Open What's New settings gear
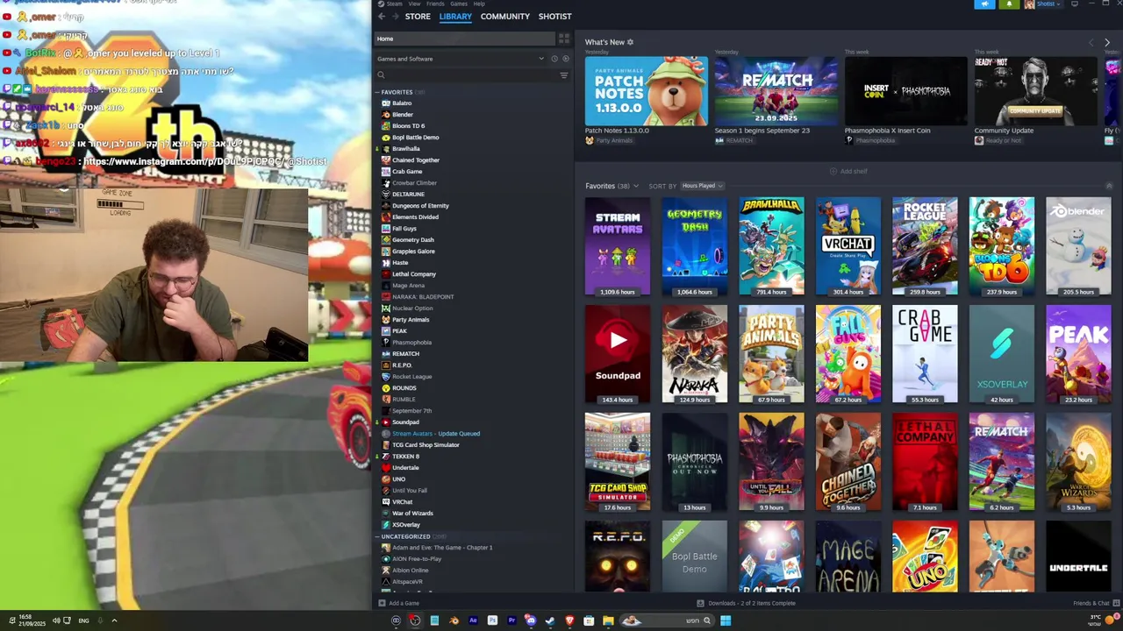 coord(630,42)
